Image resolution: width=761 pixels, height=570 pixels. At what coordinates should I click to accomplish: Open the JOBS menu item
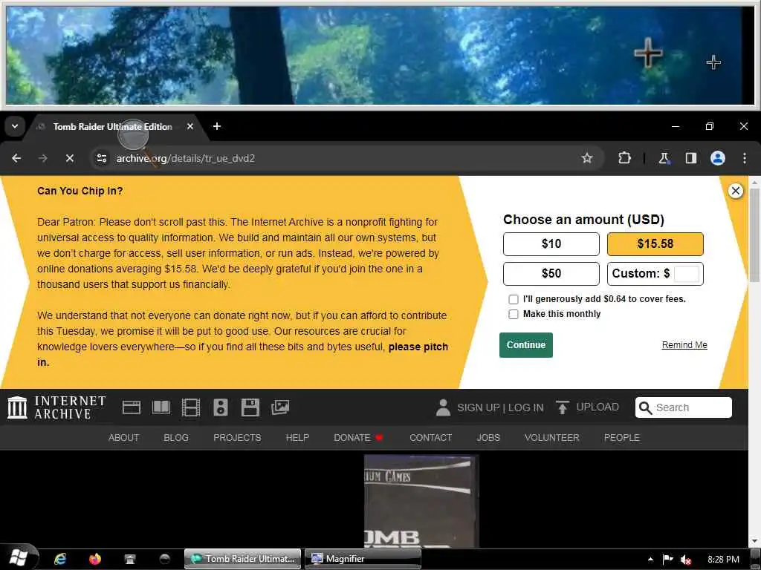(x=488, y=438)
